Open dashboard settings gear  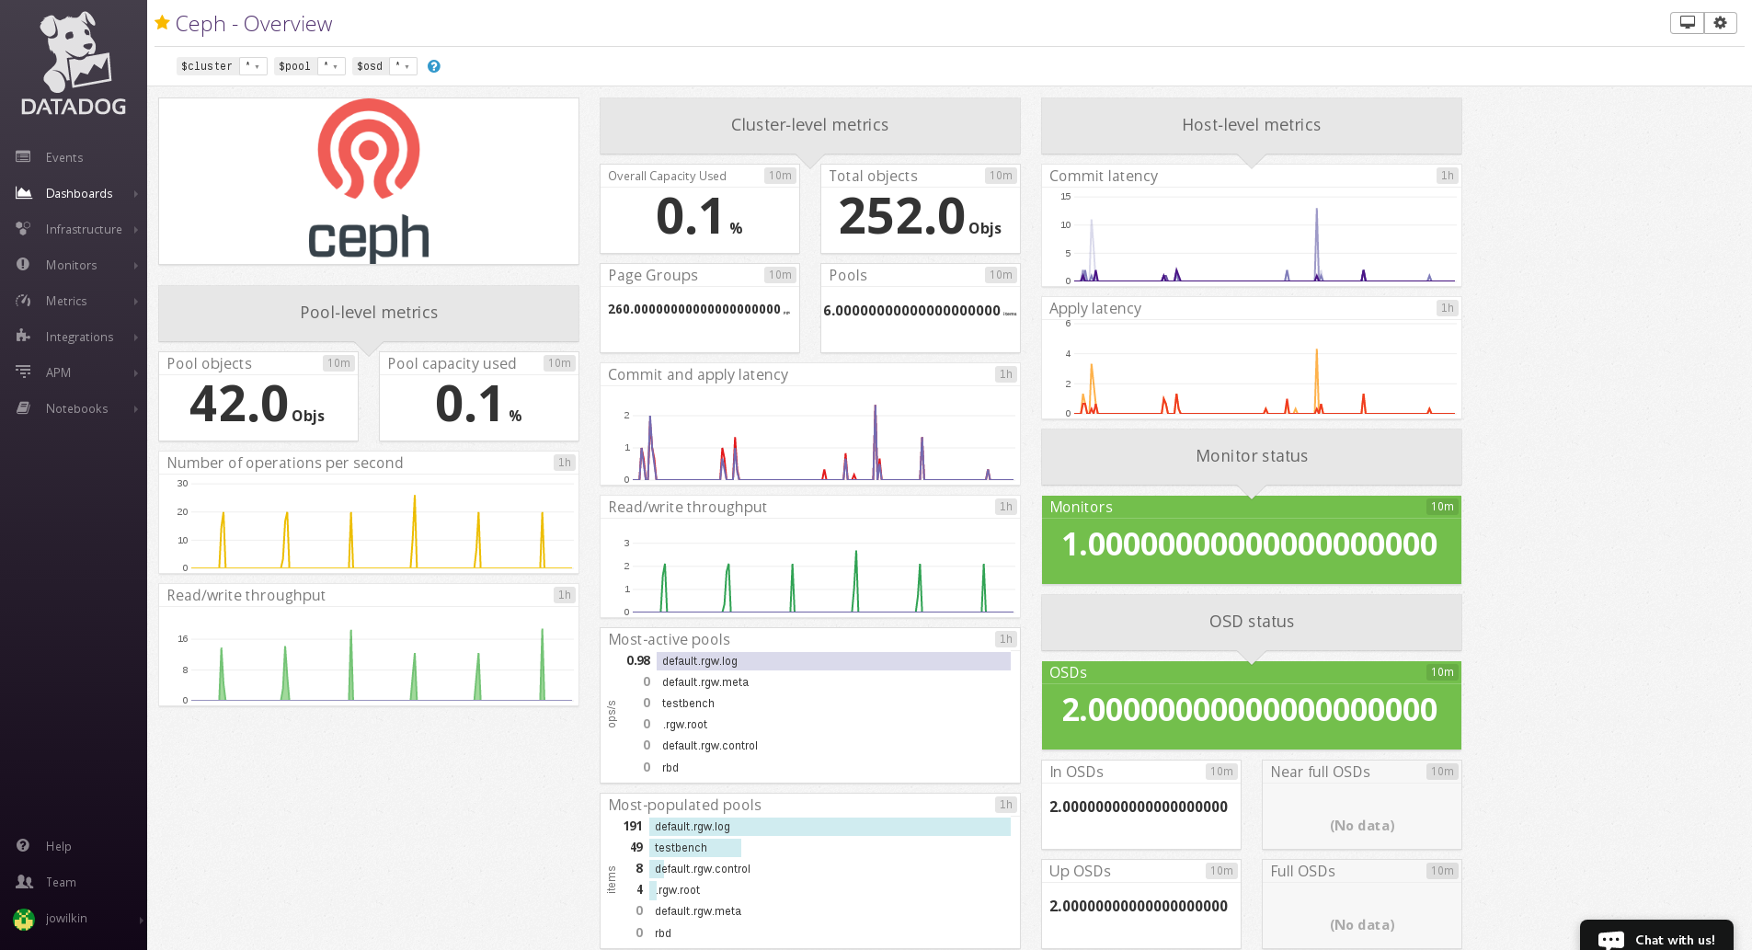[1721, 23]
